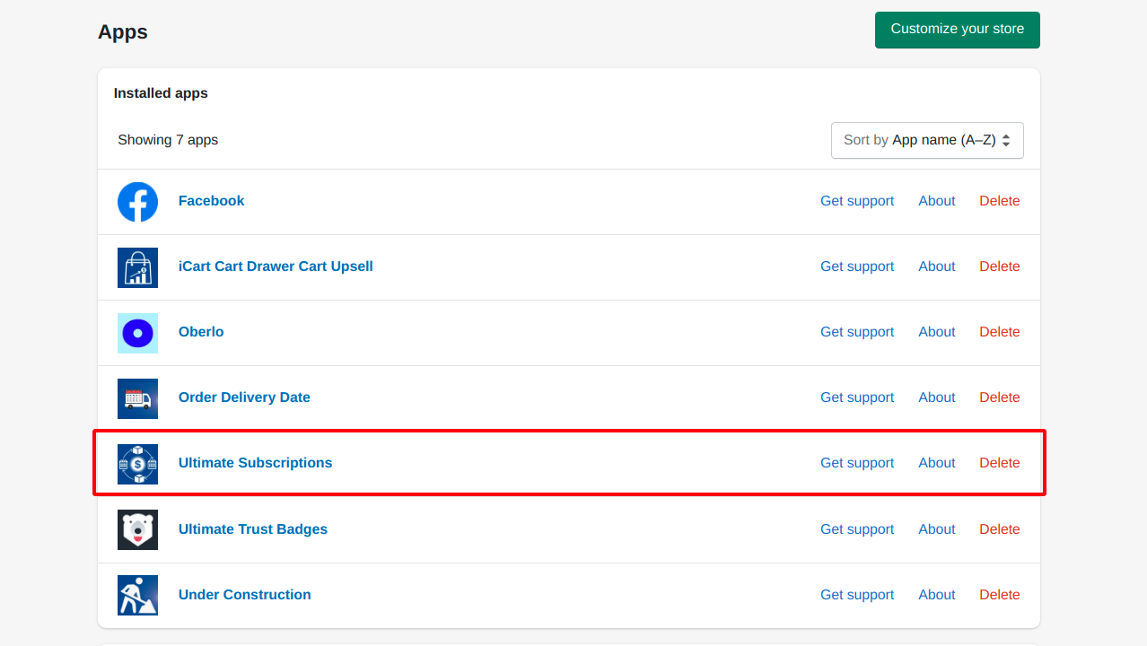Click the Facebook app icon

coord(137,202)
